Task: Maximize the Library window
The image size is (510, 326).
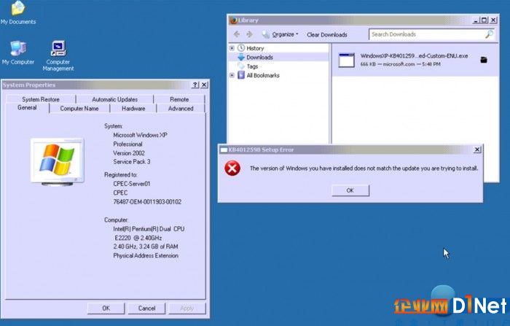Action: 484,20
